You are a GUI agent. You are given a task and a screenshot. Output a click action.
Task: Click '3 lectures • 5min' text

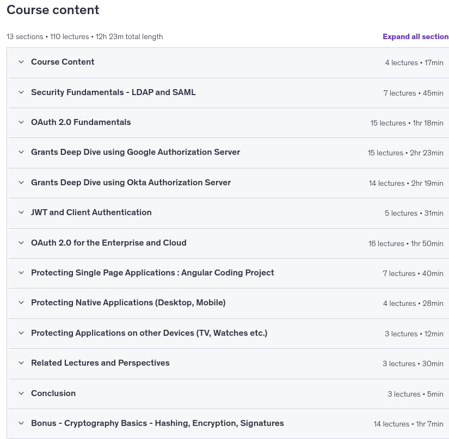click(415, 394)
